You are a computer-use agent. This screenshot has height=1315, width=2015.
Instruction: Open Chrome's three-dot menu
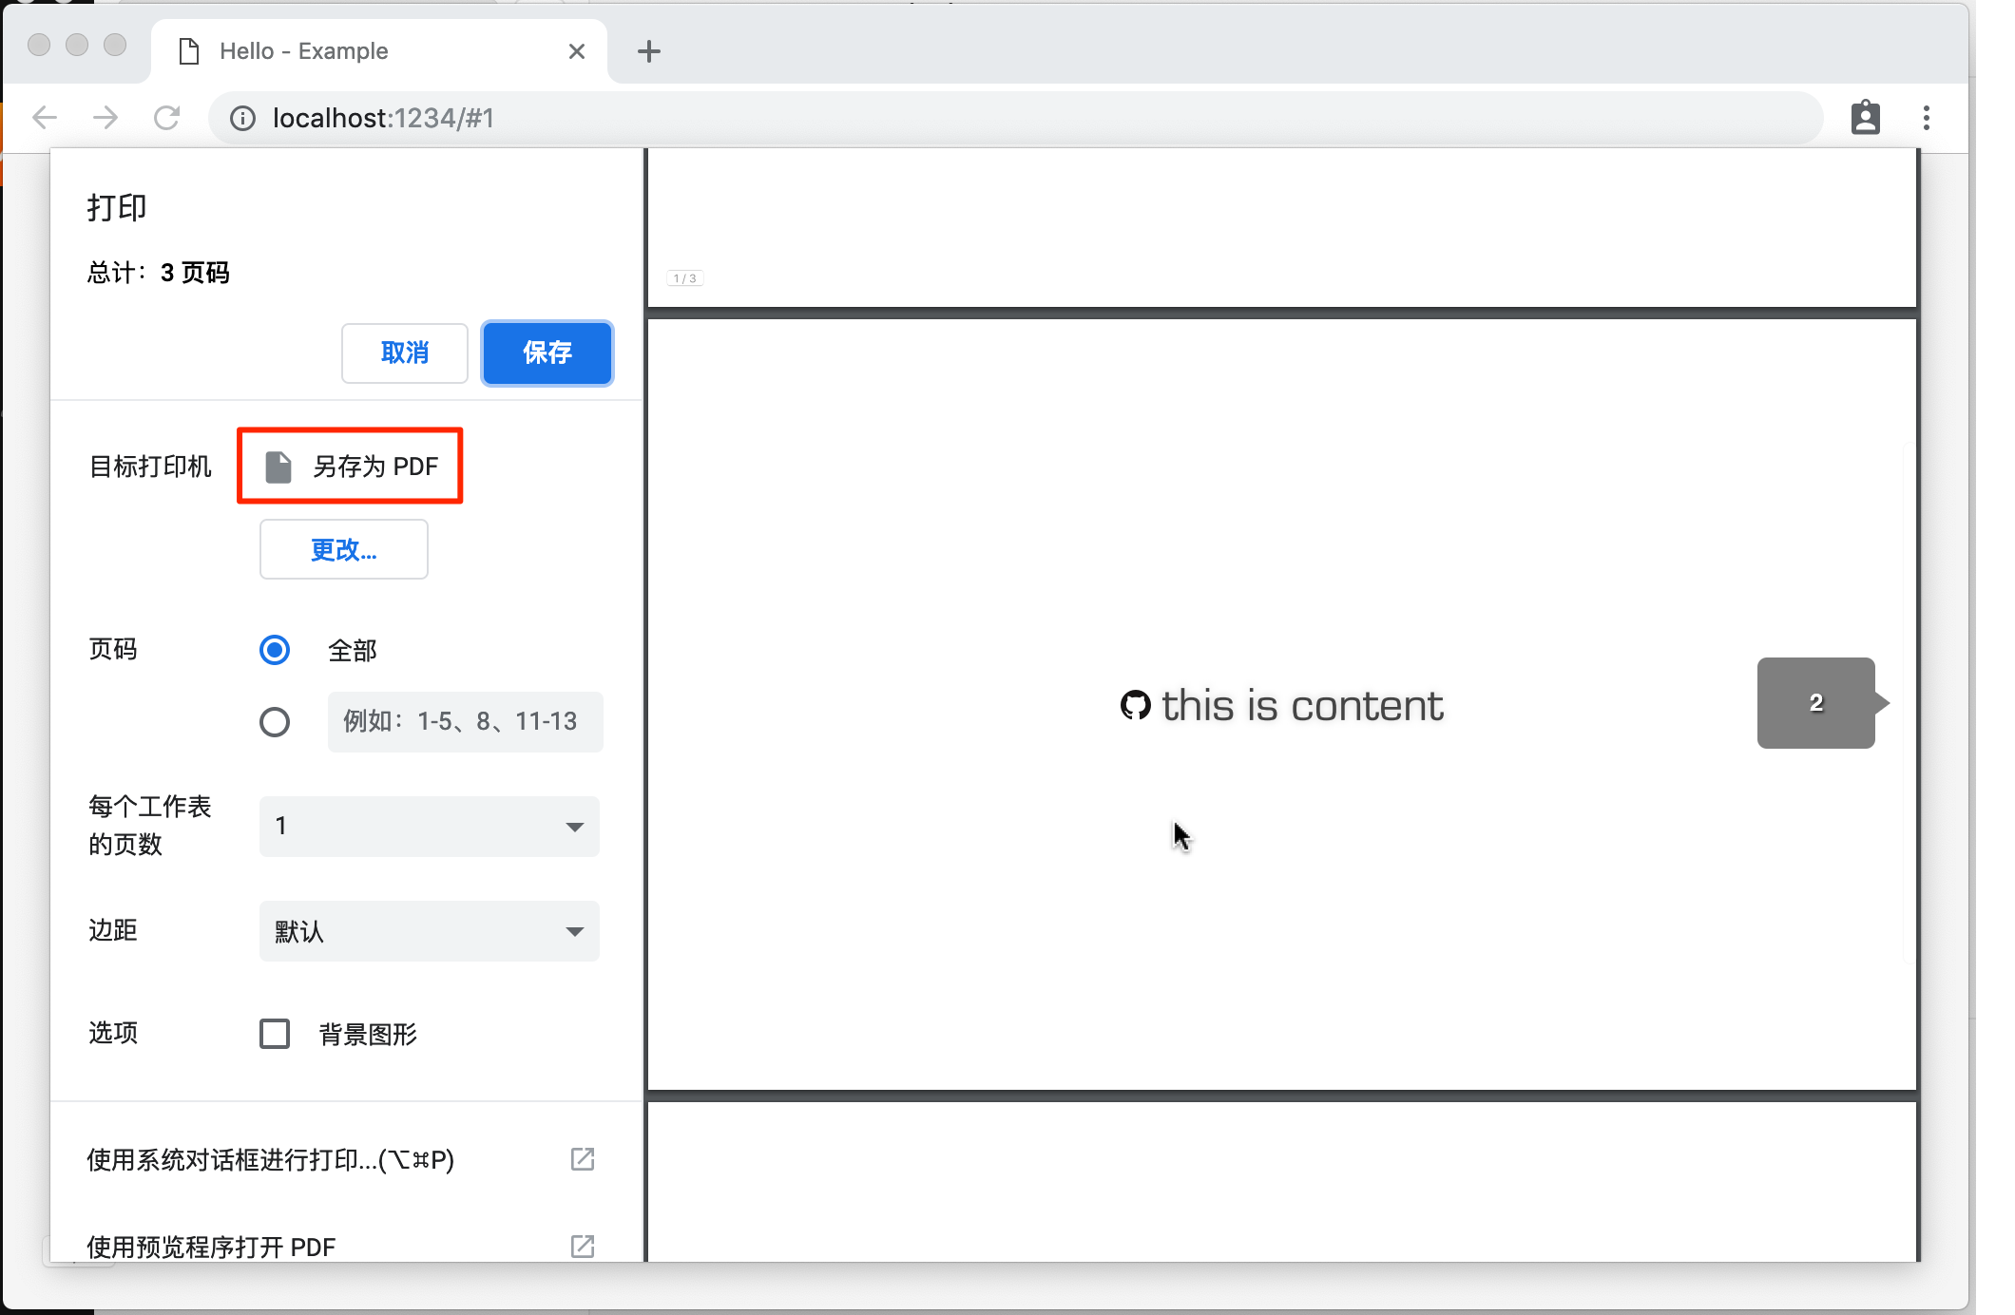(1927, 118)
